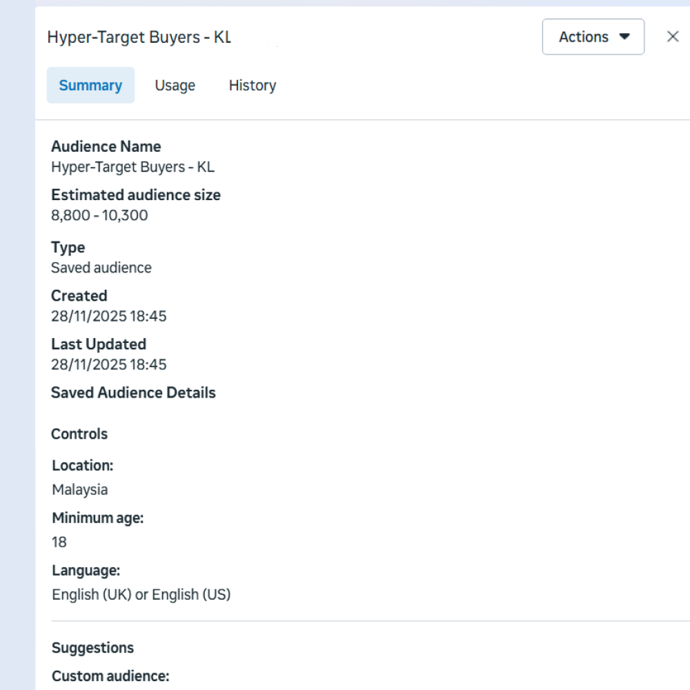
Task: Click the Language value English (UK) or English (US)
Action: pos(141,594)
